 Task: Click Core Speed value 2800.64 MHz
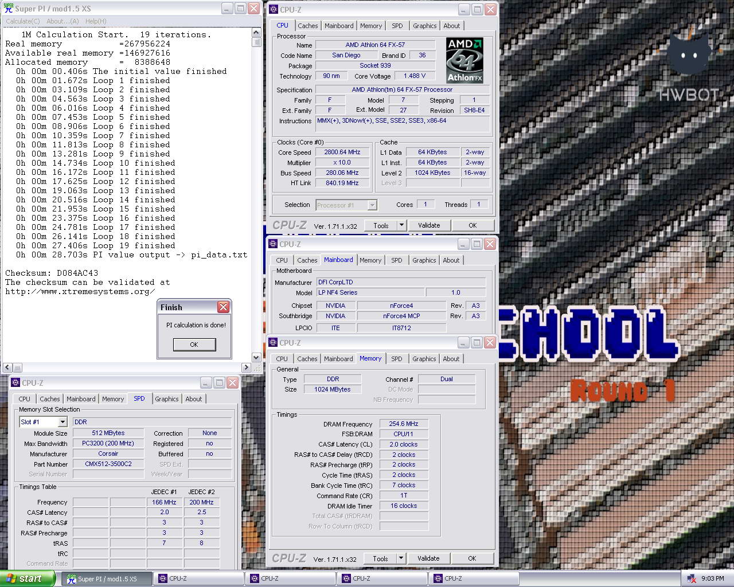tap(343, 152)
